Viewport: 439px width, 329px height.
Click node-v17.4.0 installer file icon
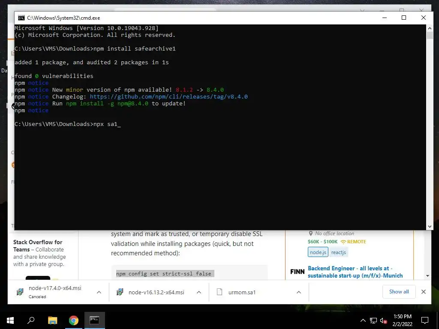20,292
